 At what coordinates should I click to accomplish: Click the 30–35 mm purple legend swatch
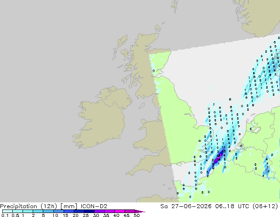coord(99,211)
